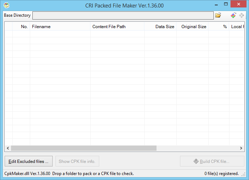
Task: Click the '0 file(s) registered.' status text
Action: click(x=222, y=174)
